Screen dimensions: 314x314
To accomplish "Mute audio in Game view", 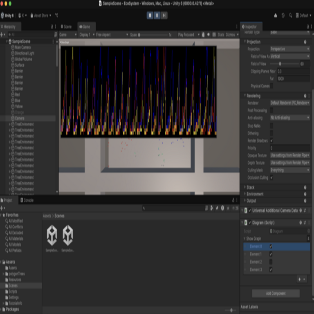I will [209, 35].
